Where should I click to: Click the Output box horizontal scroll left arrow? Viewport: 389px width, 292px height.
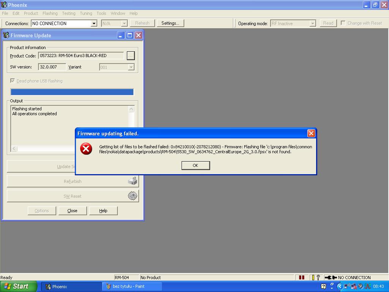point(14,149)
